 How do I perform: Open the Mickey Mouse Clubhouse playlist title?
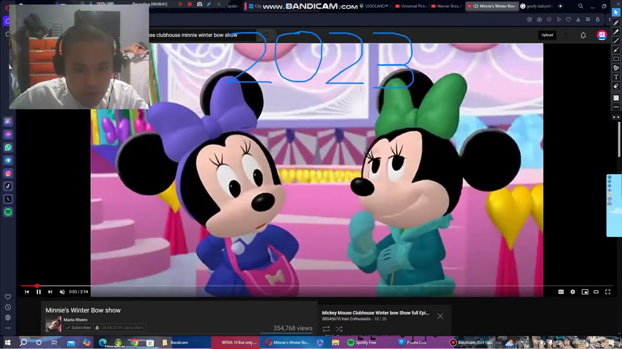click(x=375, y=313)
